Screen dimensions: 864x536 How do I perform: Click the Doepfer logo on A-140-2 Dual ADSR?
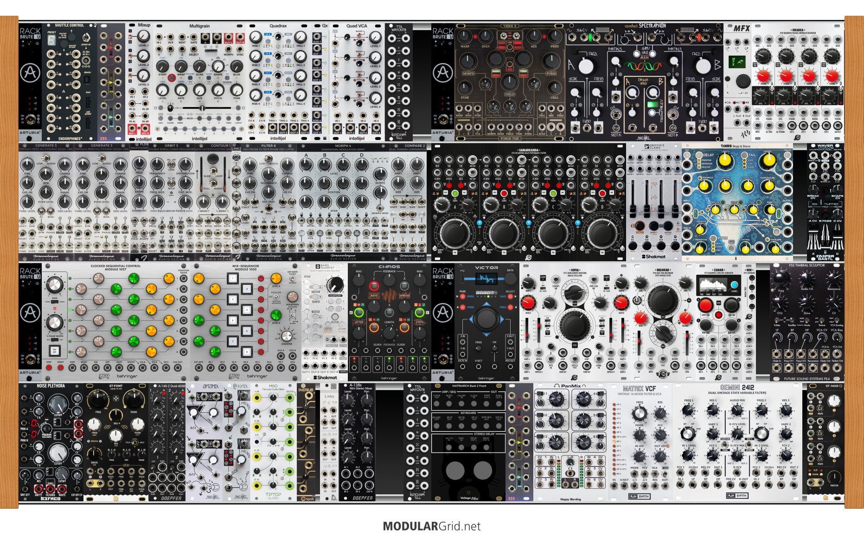171,498
